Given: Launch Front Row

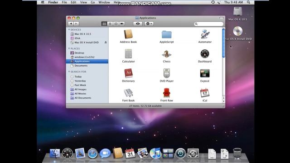Looking at the screenshot, I should (x=166, y=93).
